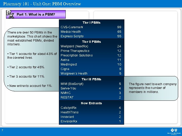The image size is (182, 136).
Task: Click the 'Tier I PBMs' heading
Action: pyautogui.click(x=92, y=23)
